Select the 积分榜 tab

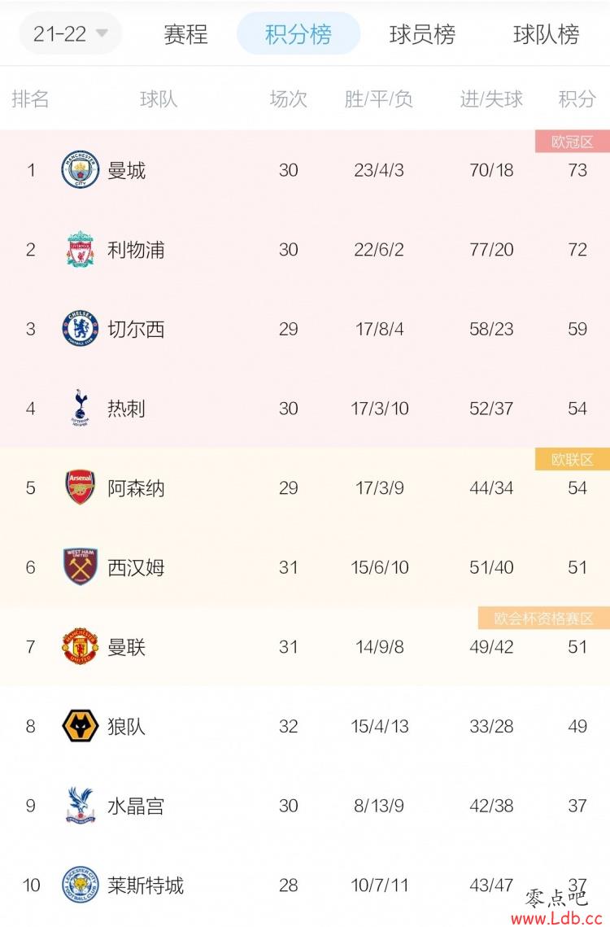point(298,33)
